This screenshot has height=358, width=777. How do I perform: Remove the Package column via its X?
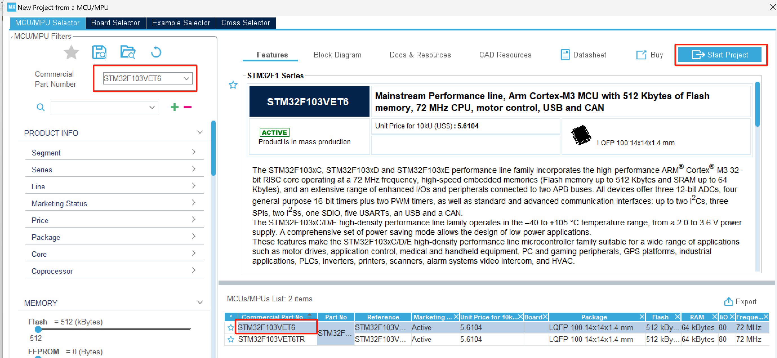tap(642, 317)
